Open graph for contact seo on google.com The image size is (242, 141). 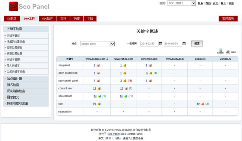pos(99,88)
